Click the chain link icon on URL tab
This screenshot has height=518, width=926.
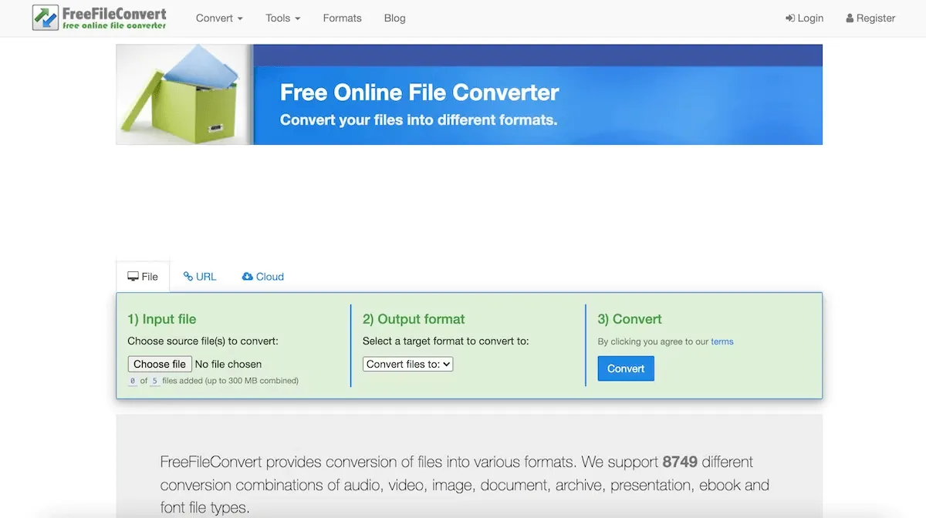pyautogui.click(x=188, y=277)
